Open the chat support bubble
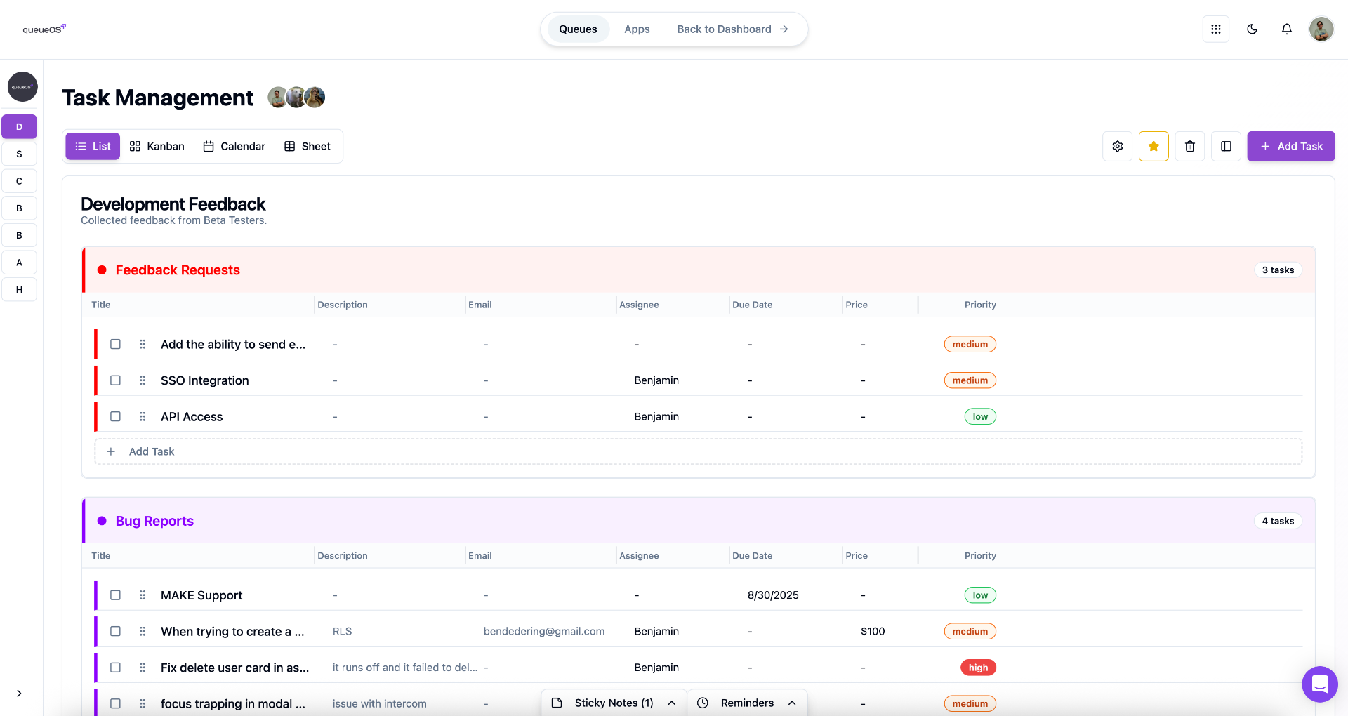This screenshot has height=716, width=1348. (x=1319, y=684)
